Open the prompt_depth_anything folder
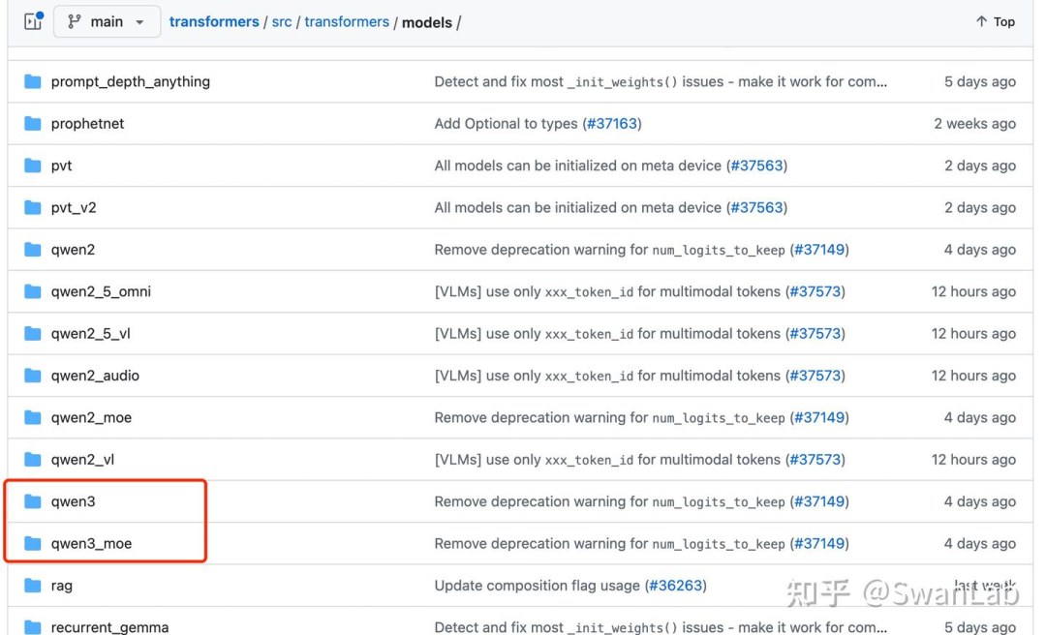The width and height of the screenshot is (1046, 635). pos(130,81)
